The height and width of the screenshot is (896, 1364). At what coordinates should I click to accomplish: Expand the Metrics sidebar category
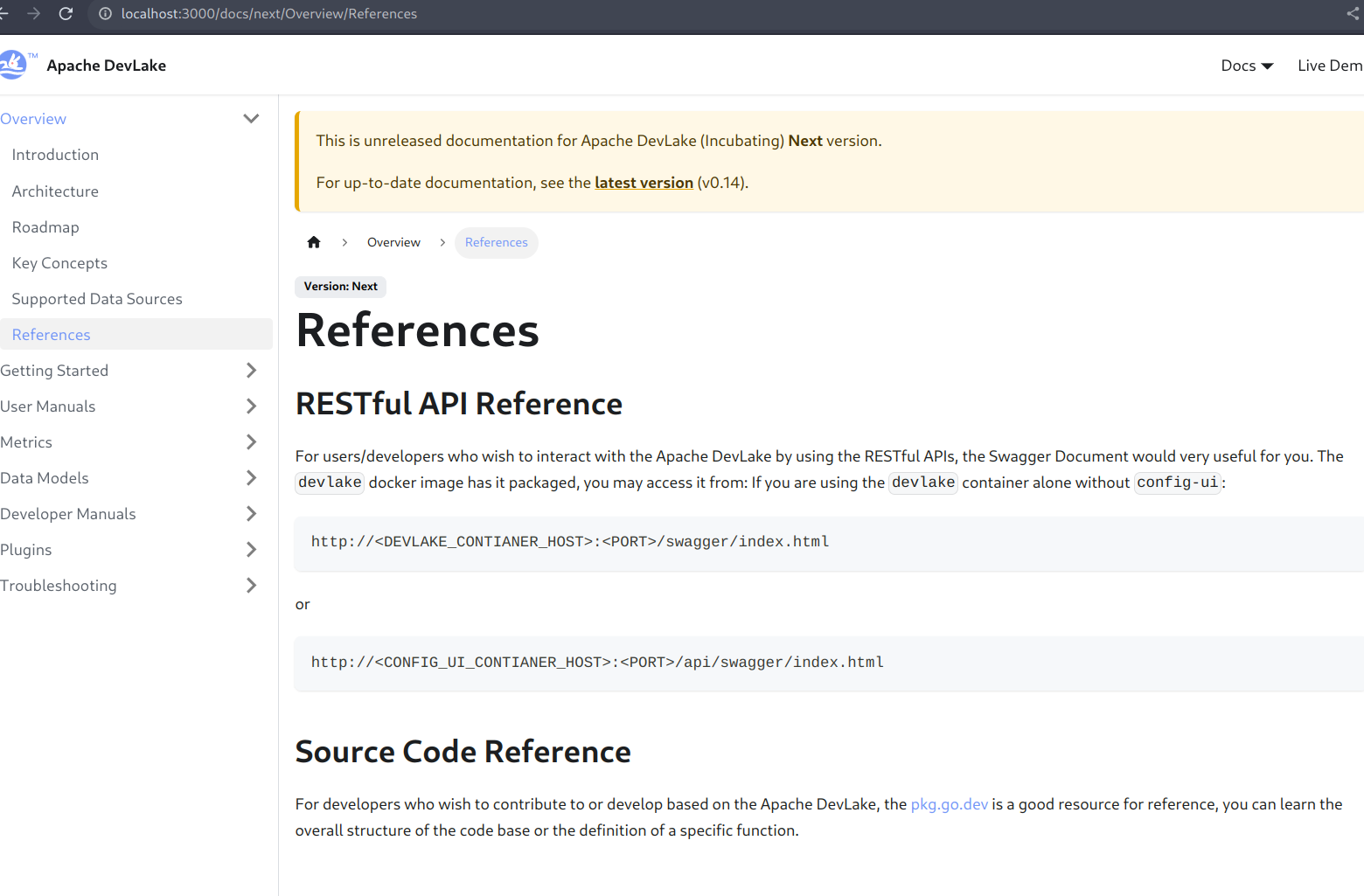pyautogui.click(x=251, y=442)
